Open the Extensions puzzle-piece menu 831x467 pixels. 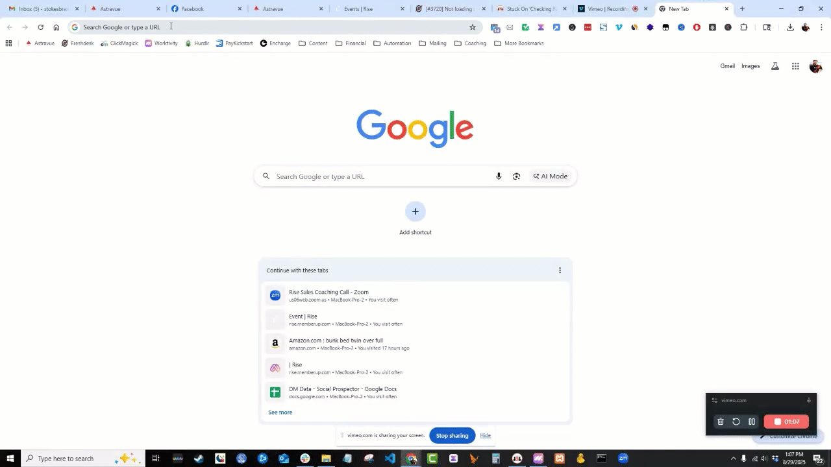coord(744,27)
